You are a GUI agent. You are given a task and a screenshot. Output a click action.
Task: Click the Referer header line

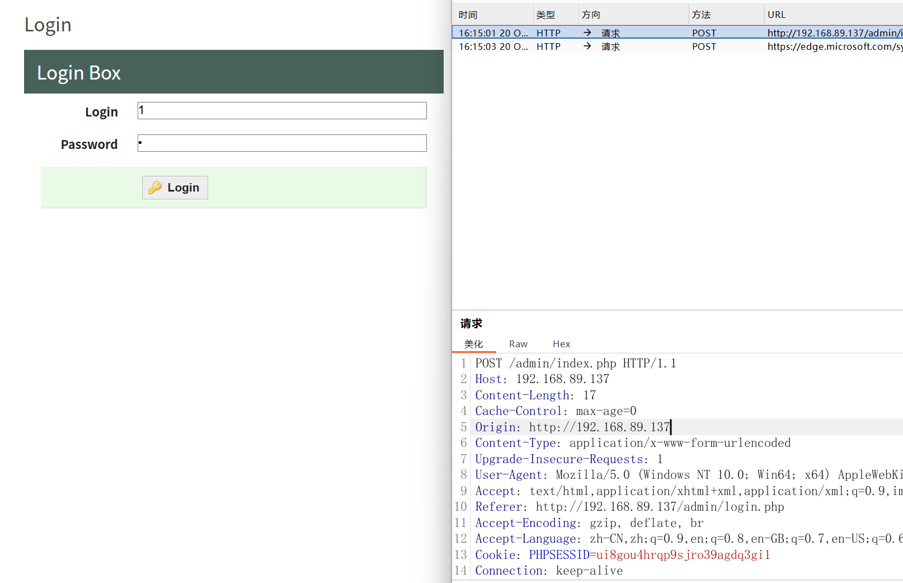(629, 507)
